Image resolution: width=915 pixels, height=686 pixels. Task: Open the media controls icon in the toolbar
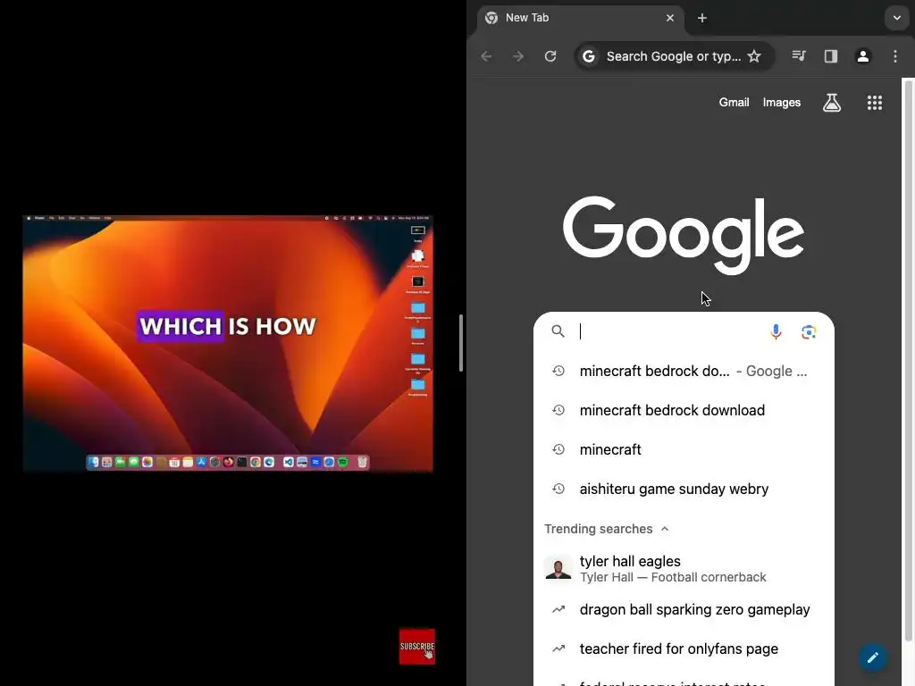(799, 56)
